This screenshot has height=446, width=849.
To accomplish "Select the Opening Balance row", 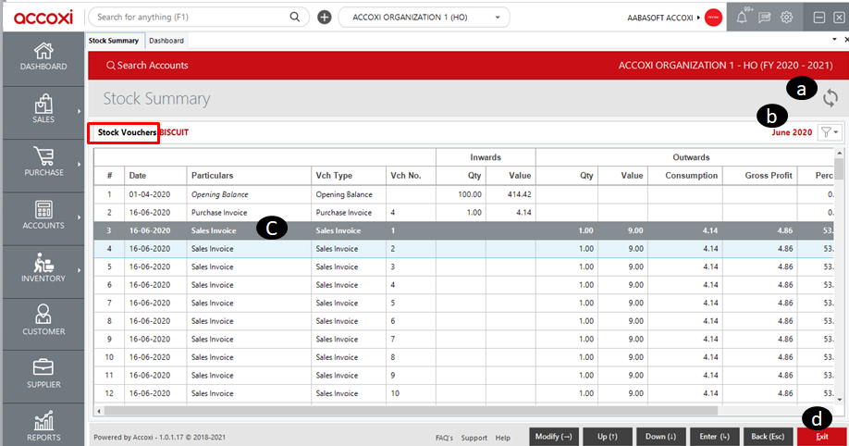I will [464, 194].
